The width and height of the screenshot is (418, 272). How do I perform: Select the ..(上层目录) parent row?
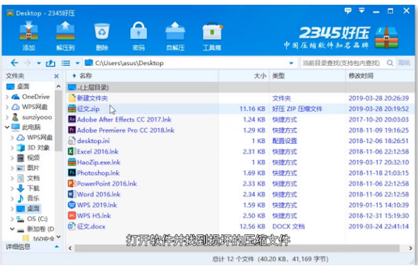coord(240,87)
